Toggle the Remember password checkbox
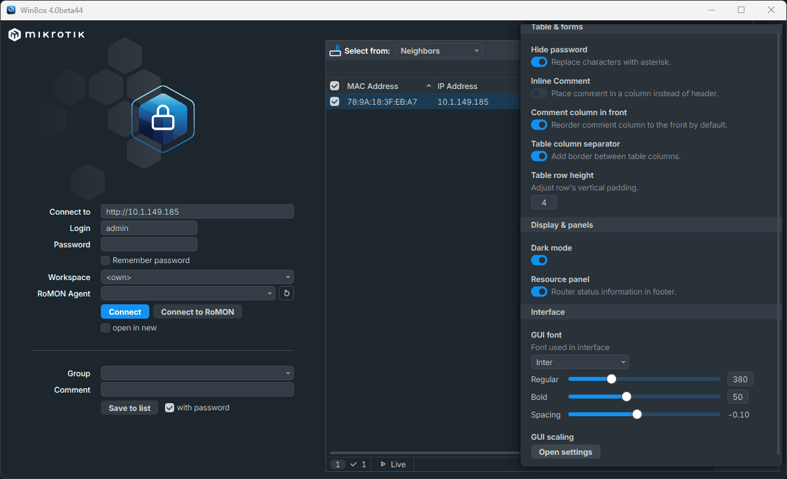Viewport: 787px width, 479px height. (x=105, y=260)
